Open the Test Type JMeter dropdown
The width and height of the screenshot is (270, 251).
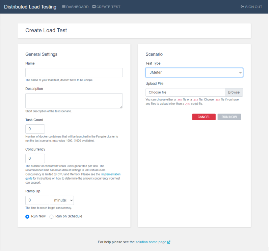pos(194,72)
